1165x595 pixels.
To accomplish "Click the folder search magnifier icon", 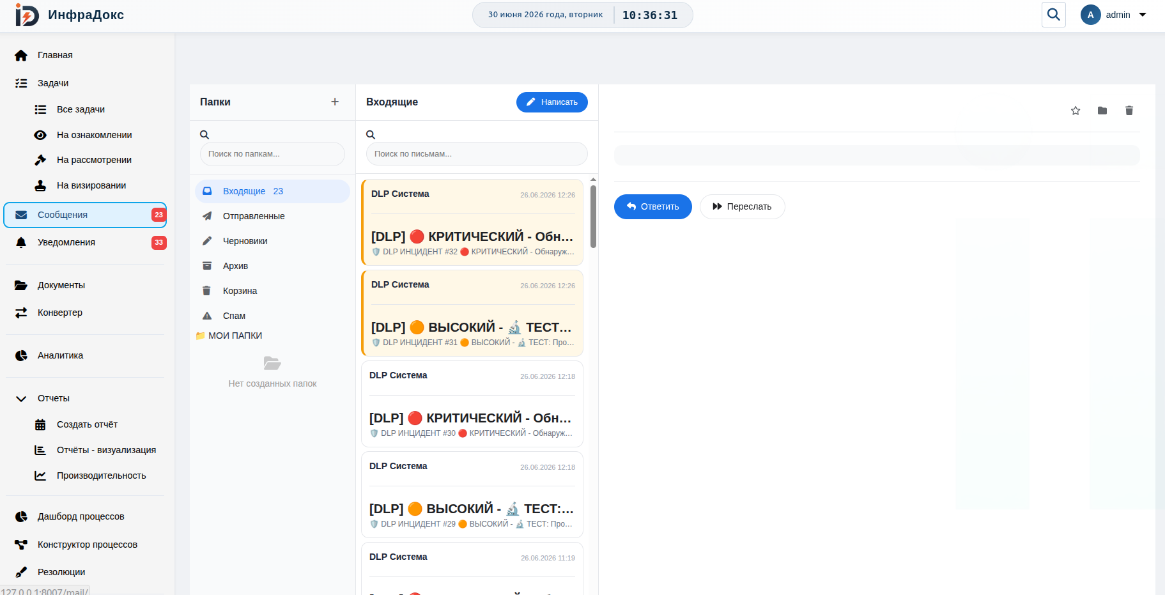I will click(204, 135).
